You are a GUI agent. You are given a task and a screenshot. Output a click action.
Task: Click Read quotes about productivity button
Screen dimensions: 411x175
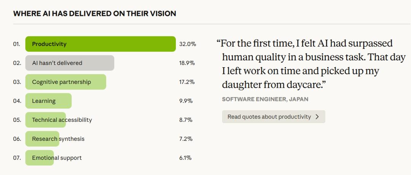(x=274, y=117)
